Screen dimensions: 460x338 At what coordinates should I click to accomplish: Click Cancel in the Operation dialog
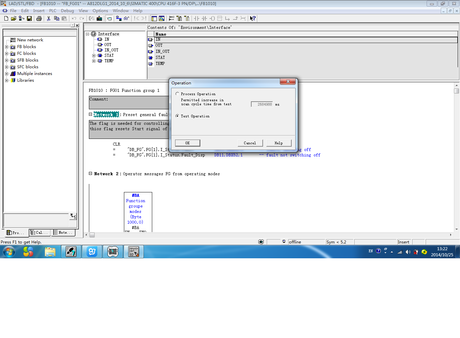tap(250, 143)
